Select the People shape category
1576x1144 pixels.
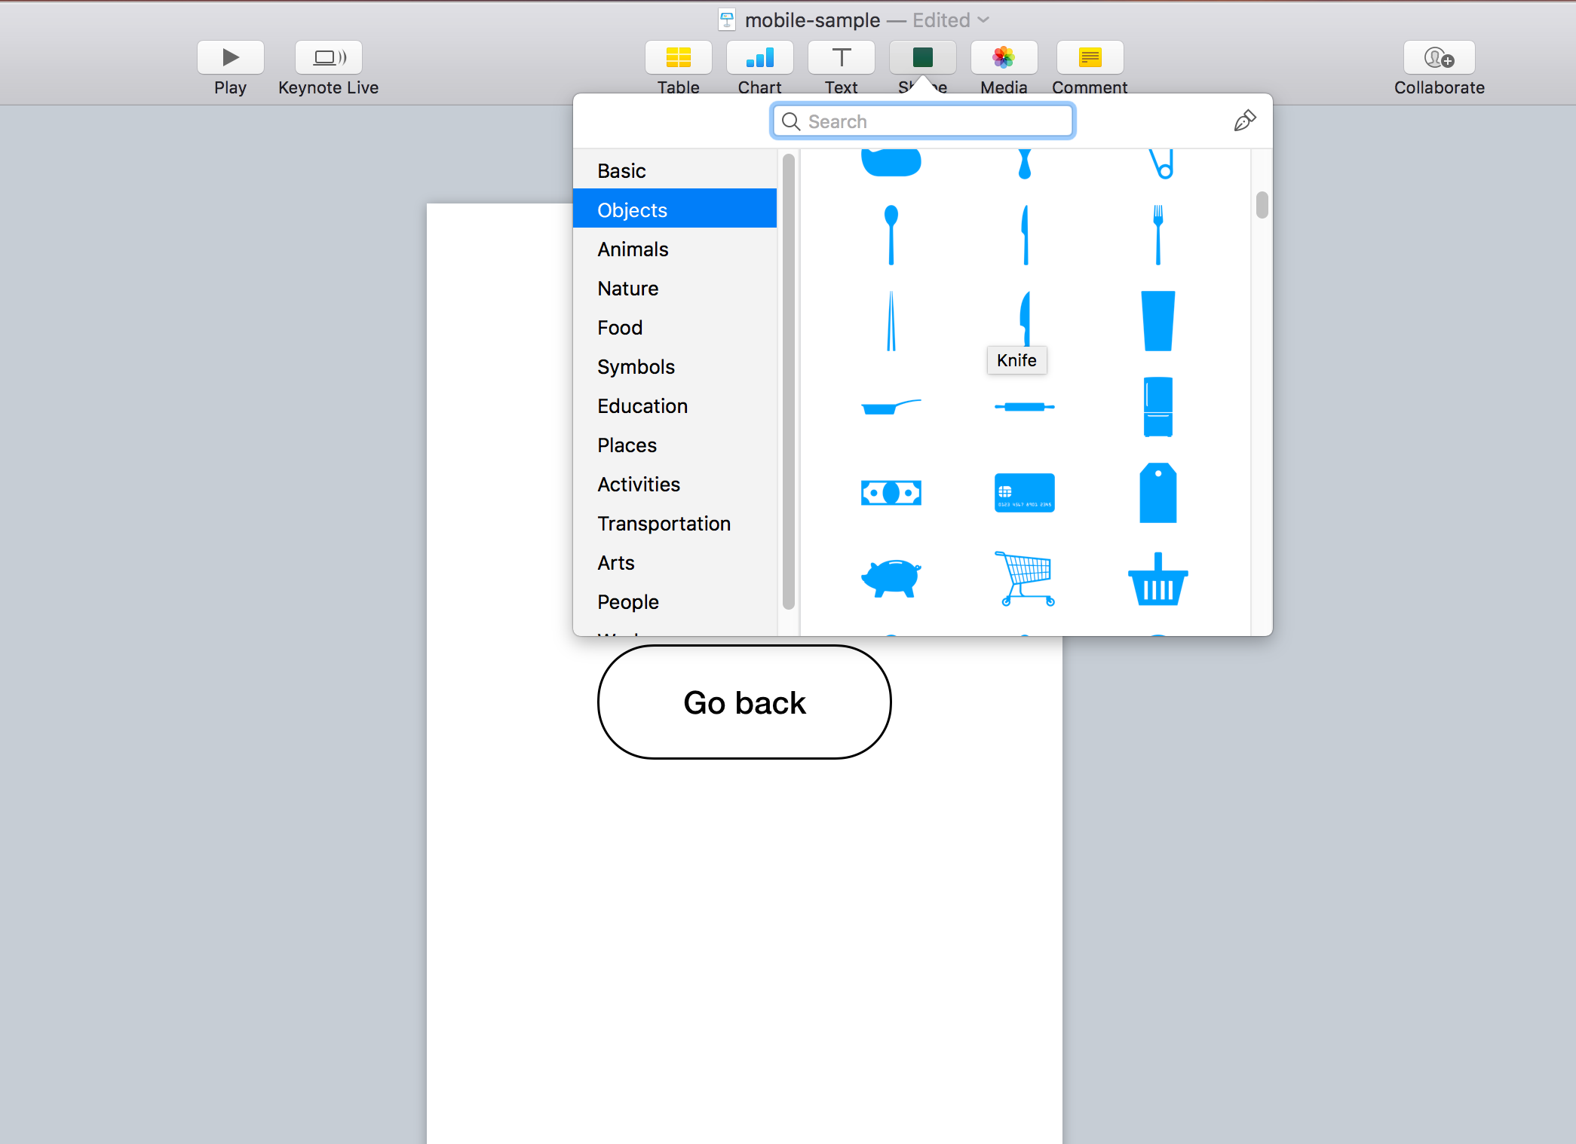point(675,602)
